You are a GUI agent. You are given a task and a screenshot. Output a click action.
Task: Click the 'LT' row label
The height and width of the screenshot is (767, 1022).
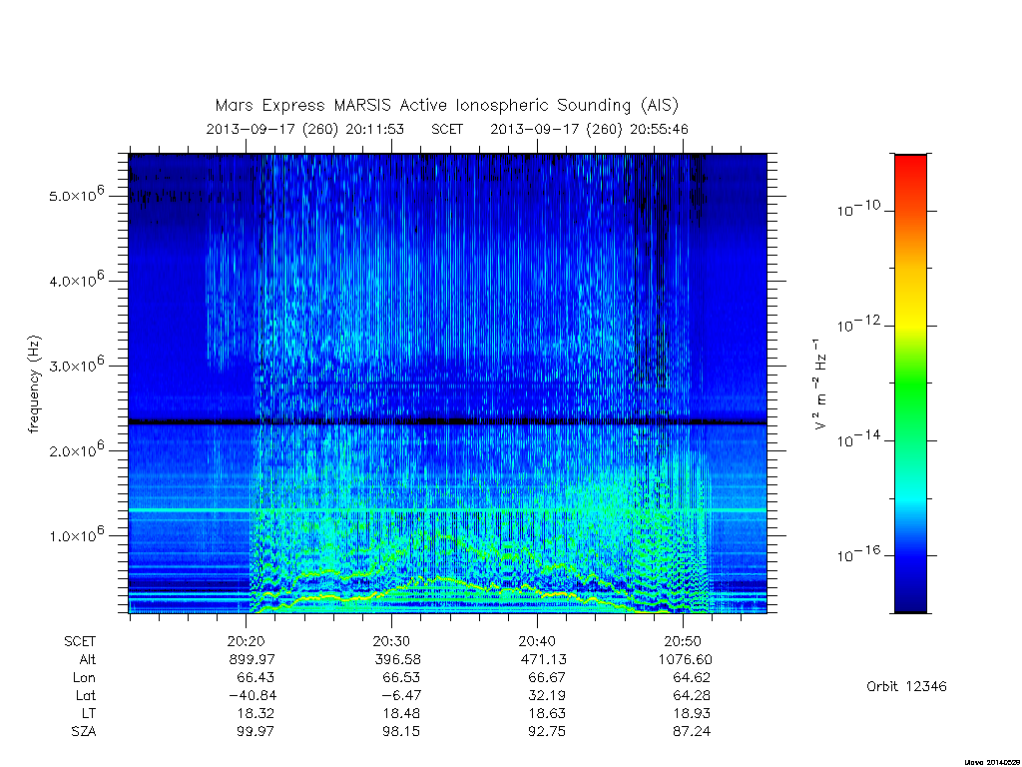pyautogui.click(x=89, y=713)
